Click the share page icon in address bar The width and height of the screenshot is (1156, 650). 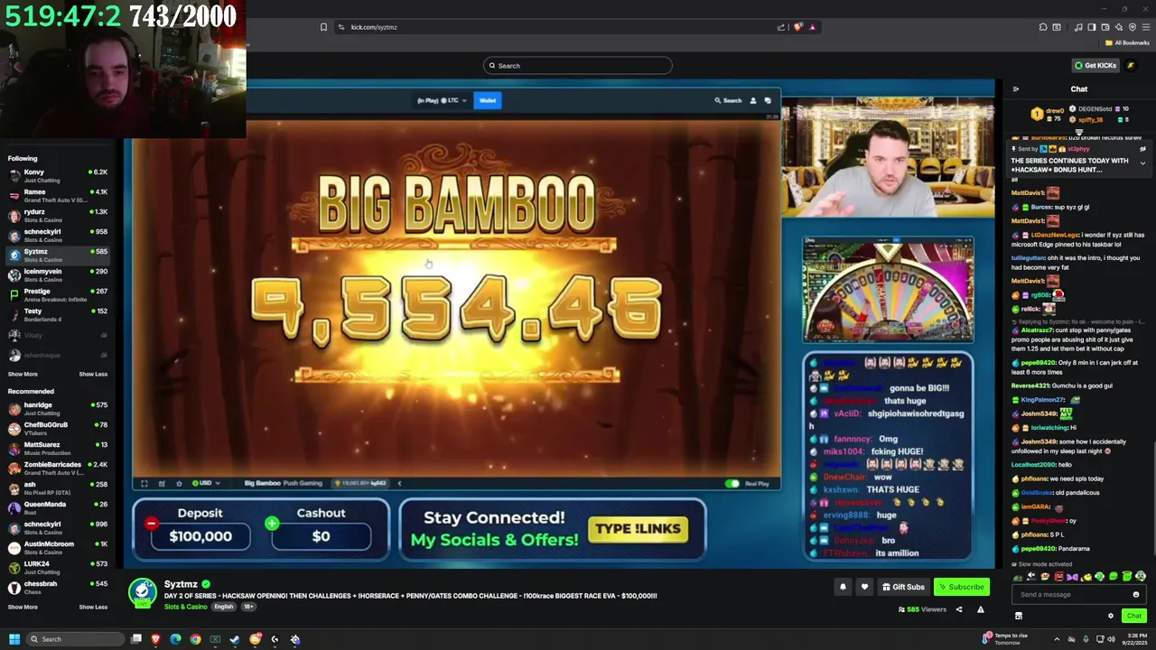pos(781,27)
